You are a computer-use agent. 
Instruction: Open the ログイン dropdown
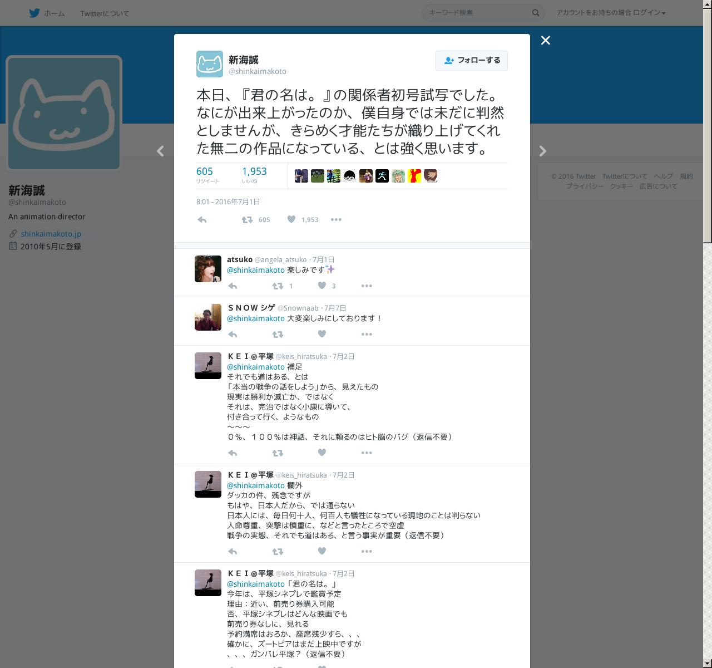649,13
